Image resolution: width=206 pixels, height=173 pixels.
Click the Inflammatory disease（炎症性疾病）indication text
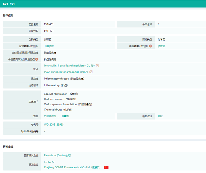64,79
